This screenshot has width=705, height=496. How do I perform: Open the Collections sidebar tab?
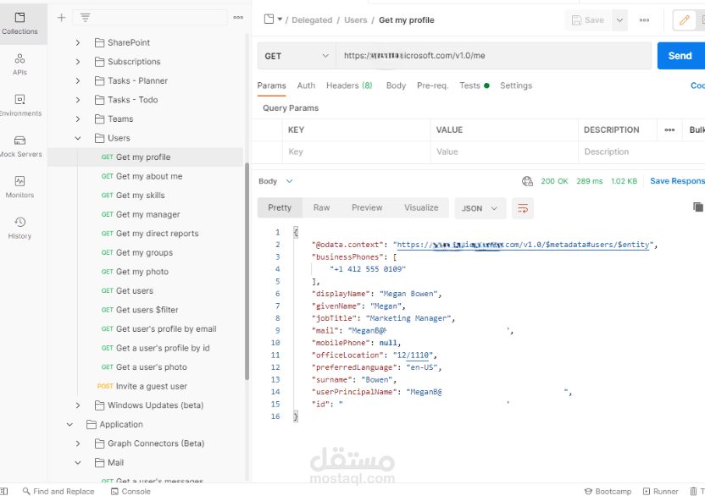tap(19, 24)
